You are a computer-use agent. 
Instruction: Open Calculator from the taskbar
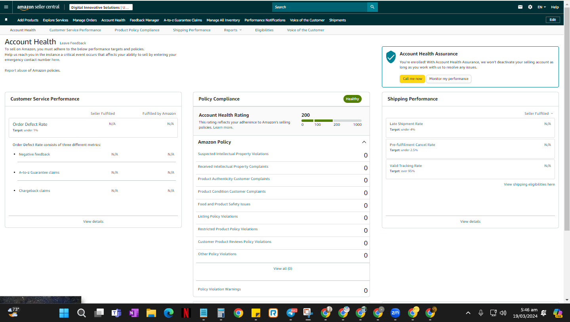pyautogui.click(x=221, y=313)
